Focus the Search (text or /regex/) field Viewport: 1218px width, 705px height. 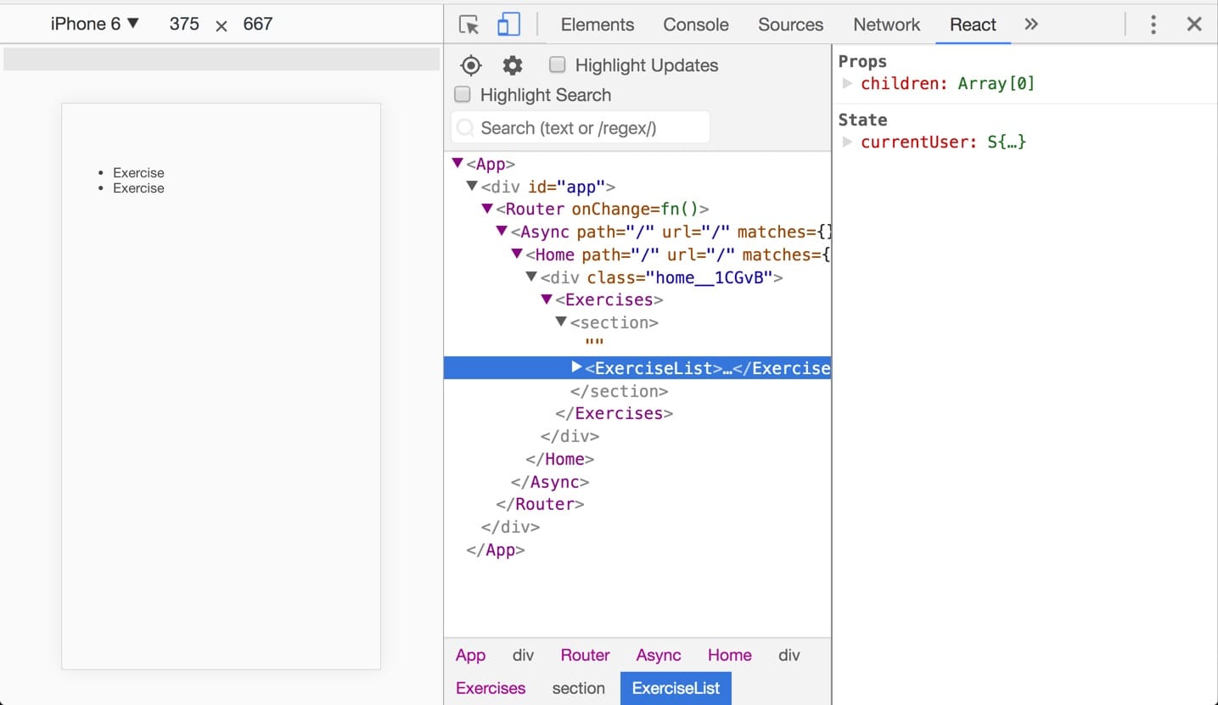(x=581, y=128)
